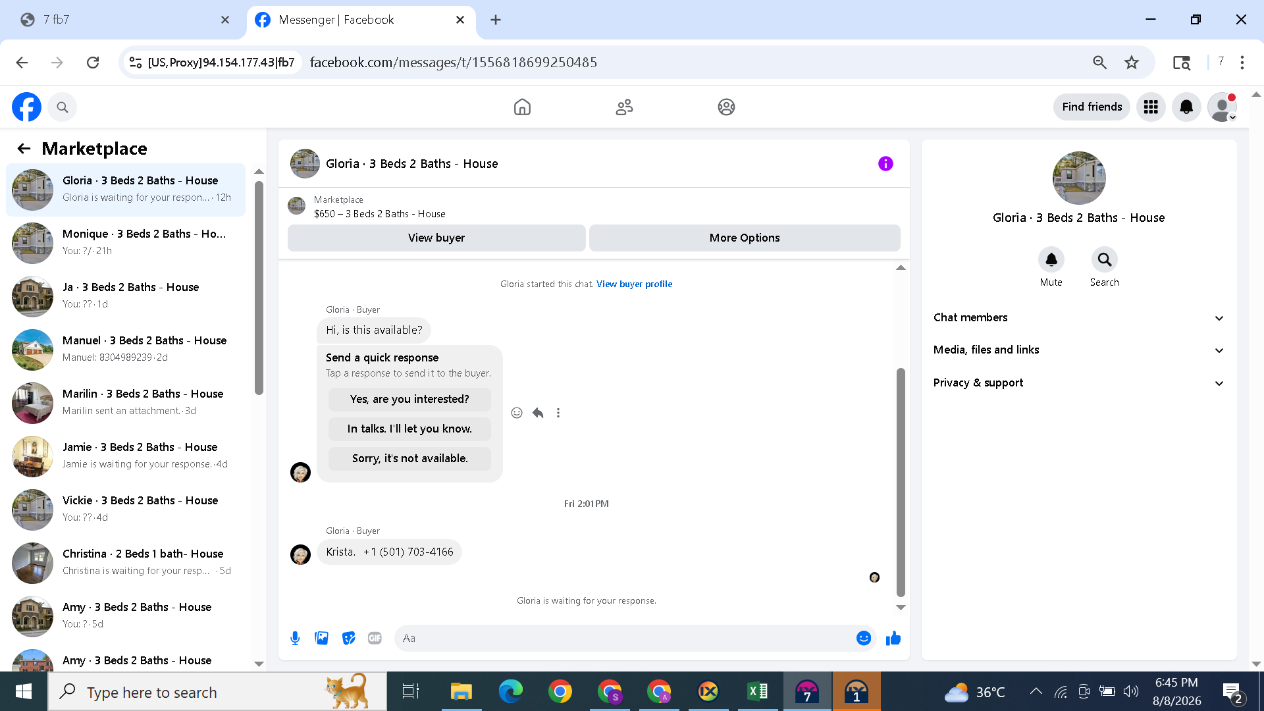The image size is (1264, 711).
Task: Click the conversation list scrollbar thumb
Action: coord(259,287)
